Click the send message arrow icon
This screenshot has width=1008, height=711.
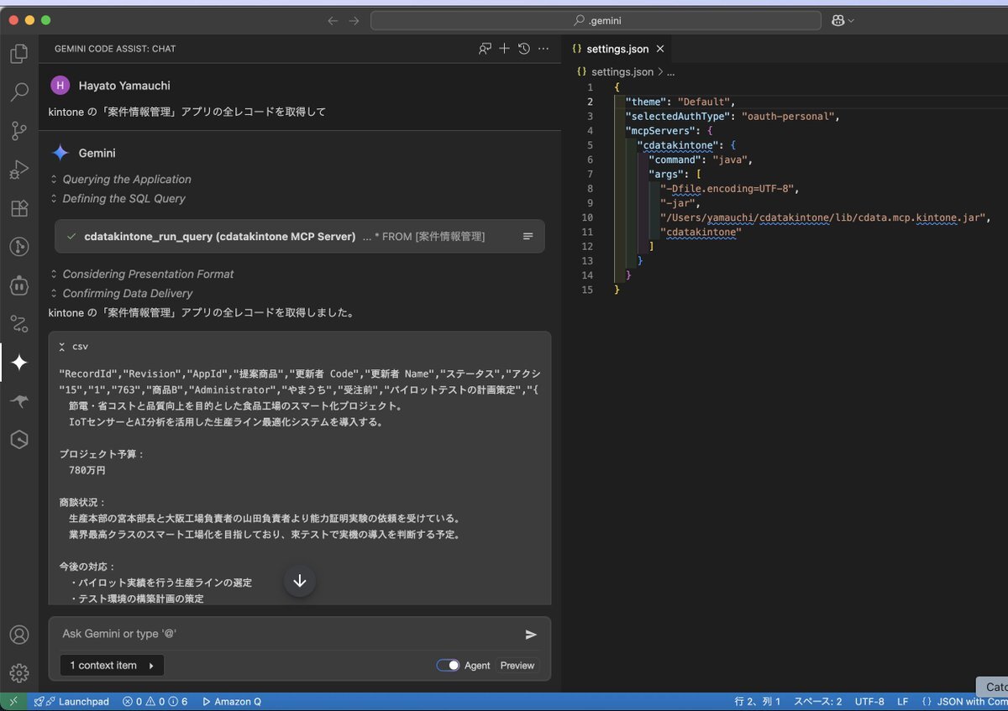coord(531,635)
